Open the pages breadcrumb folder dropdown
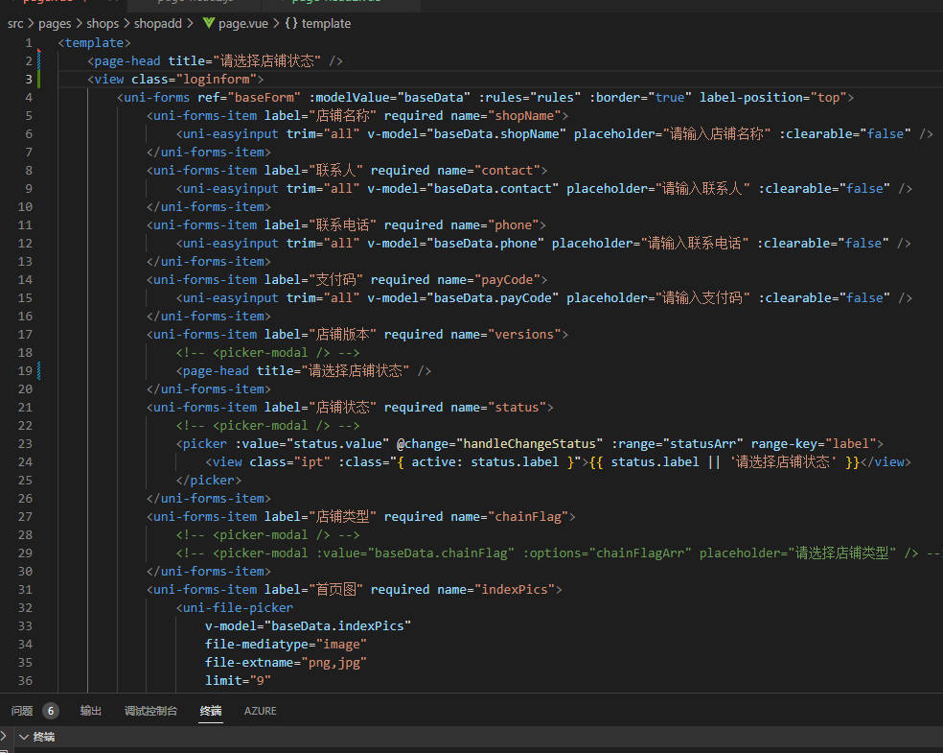The image size is (943, 753). click(x=55, y=23)
